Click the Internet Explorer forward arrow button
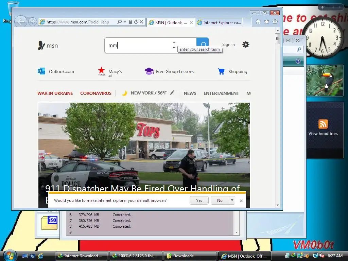 pos(33,22)
